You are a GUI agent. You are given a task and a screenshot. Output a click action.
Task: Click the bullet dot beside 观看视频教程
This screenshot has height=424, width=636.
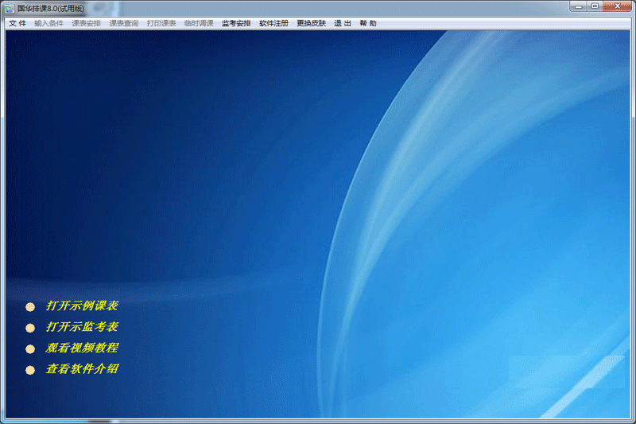(30, 349)
